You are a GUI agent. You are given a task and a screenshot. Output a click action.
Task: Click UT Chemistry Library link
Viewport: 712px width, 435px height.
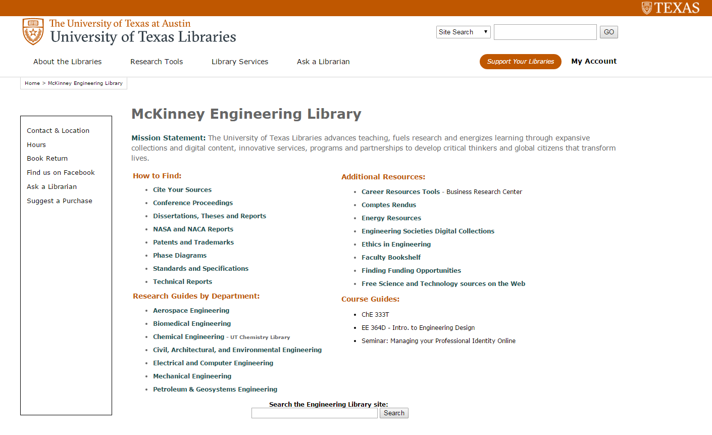pos(260,337)
